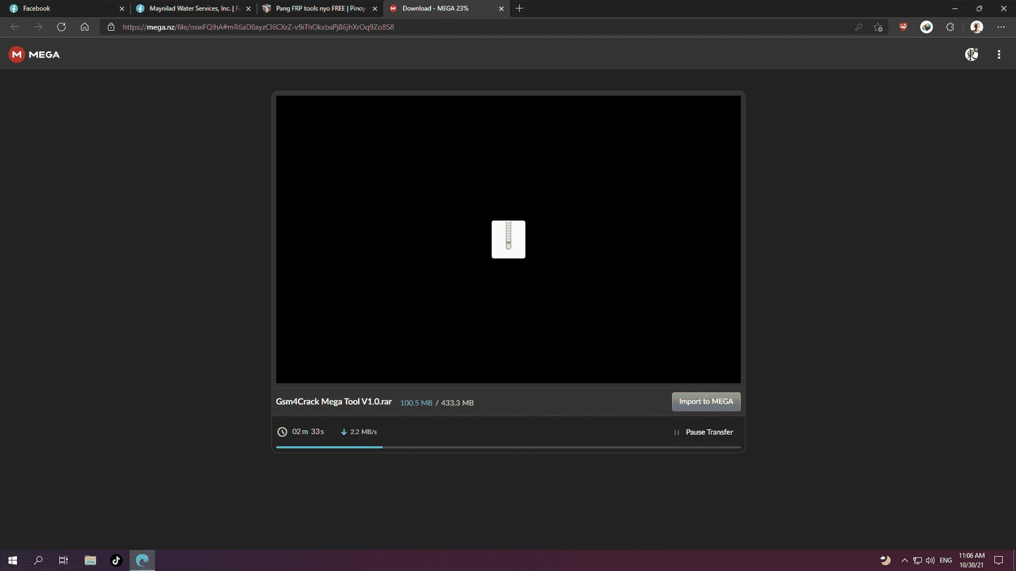Close the Maynilad Water Services tab
Viewport: 1016px width, 571px height.
click(248, 8)
